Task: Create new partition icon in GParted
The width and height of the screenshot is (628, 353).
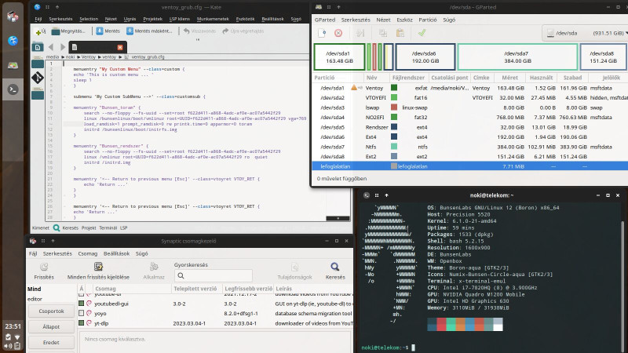Action: pos(322,33)
